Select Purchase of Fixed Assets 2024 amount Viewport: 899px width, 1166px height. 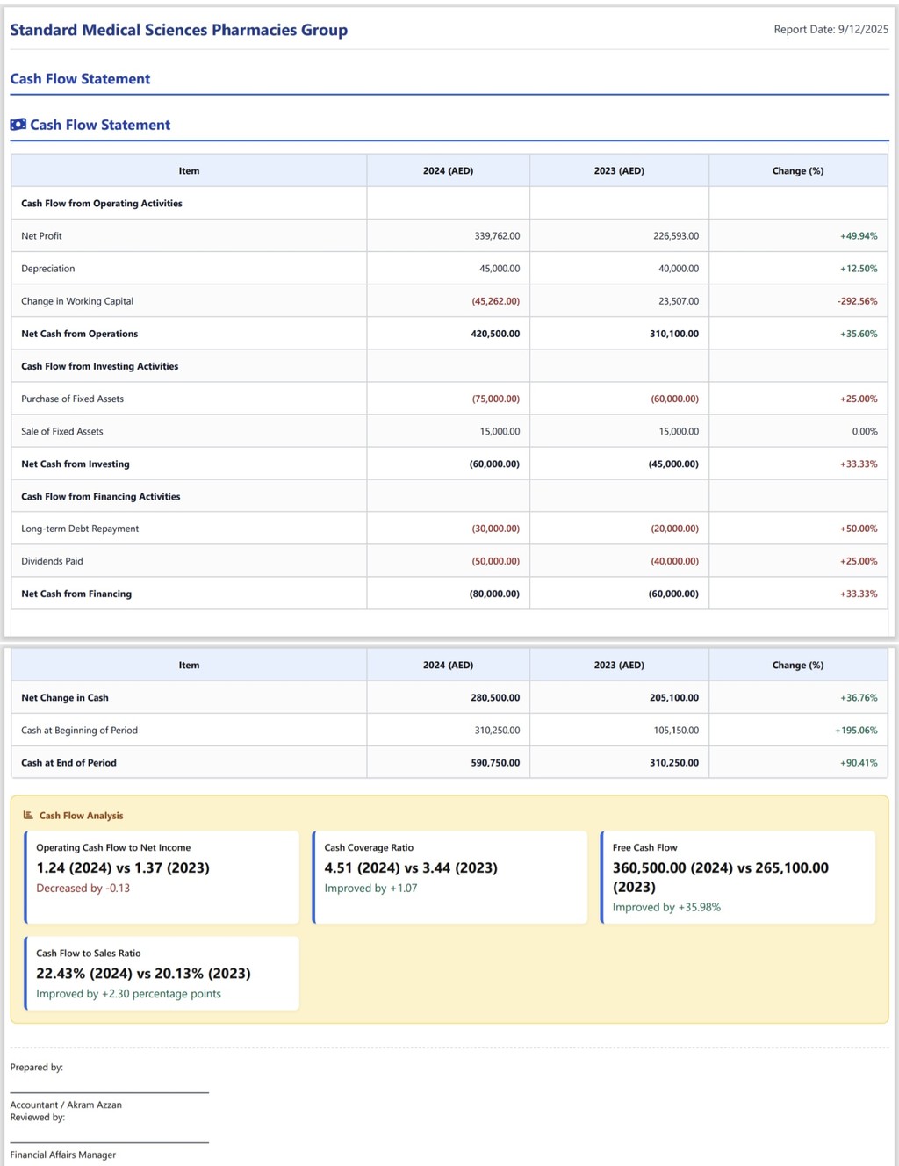click(x=495, y=399)
